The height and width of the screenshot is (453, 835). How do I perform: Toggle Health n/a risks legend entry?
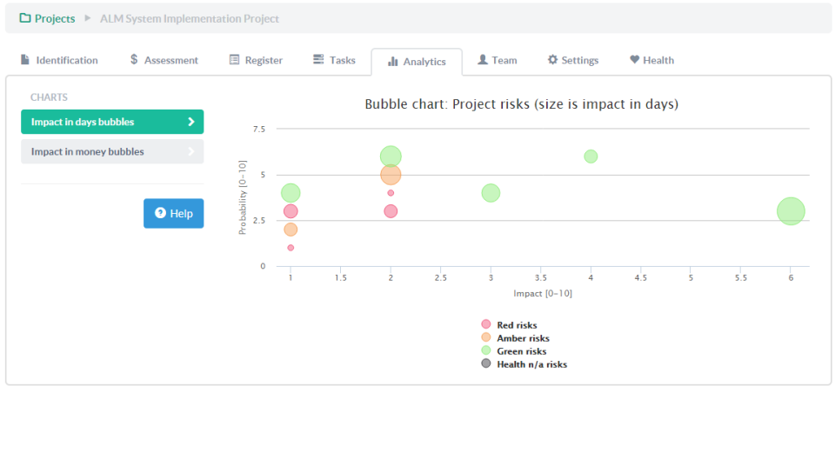tap(531, 364)
